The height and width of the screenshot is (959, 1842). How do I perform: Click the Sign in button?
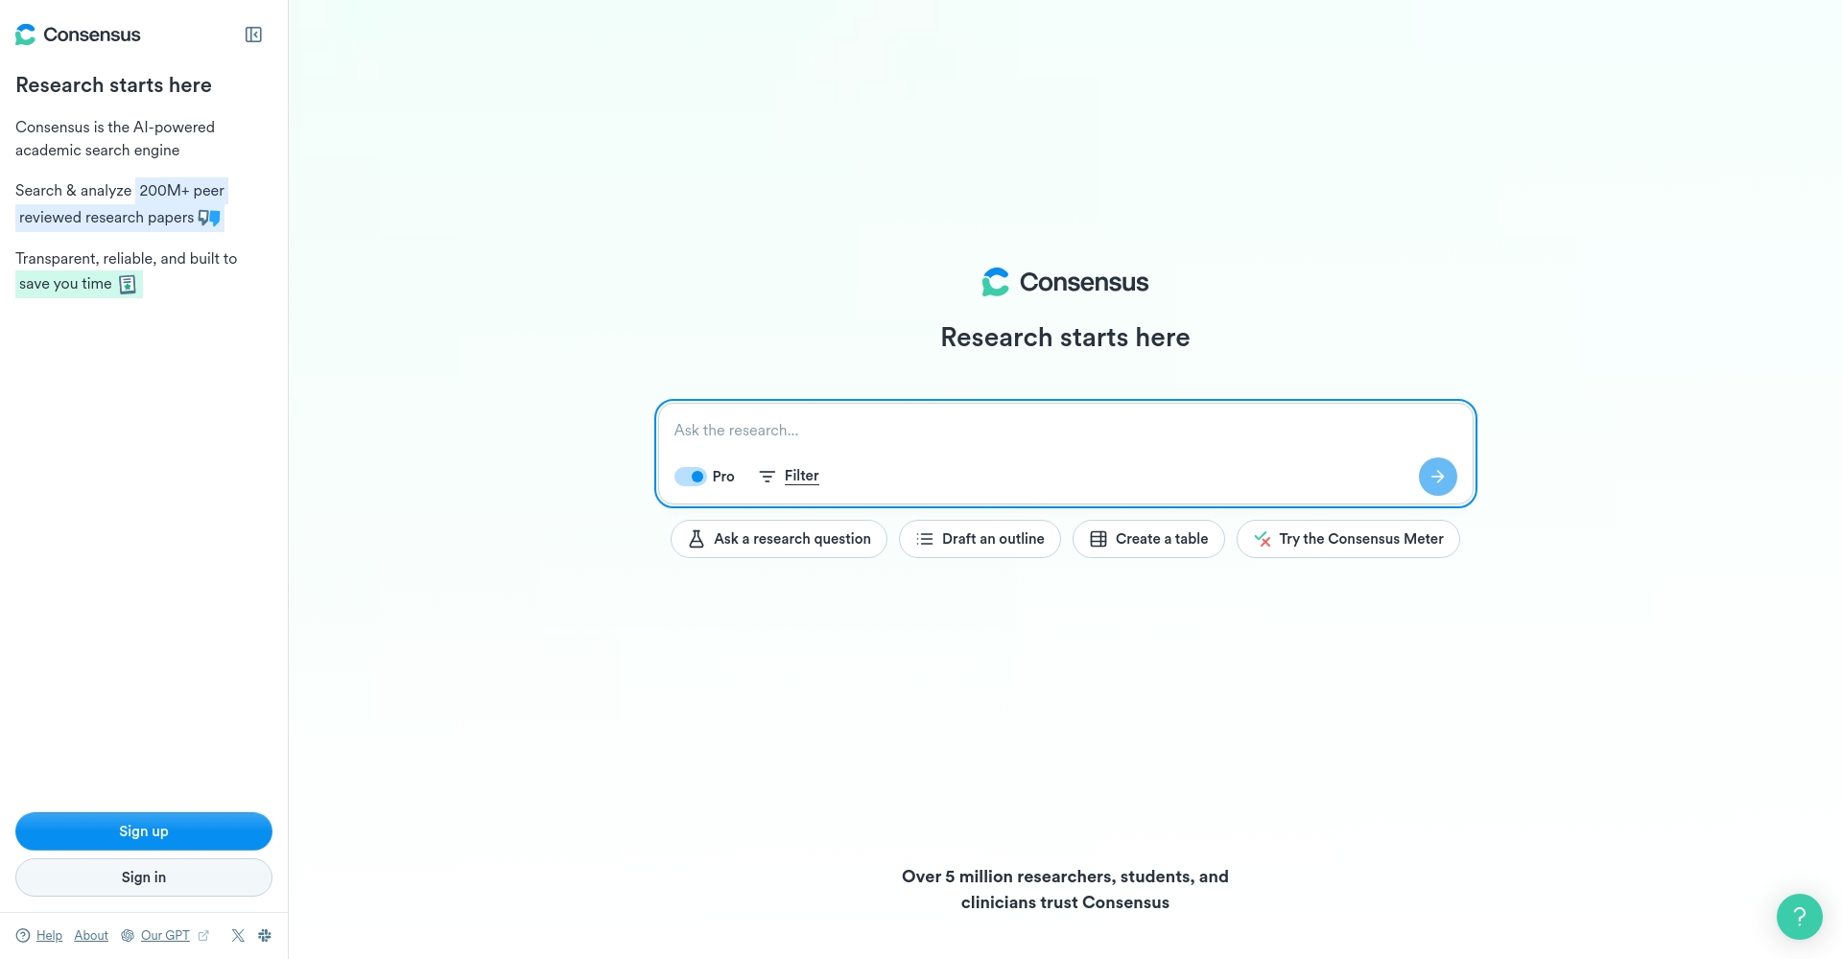tap(144, 877)
